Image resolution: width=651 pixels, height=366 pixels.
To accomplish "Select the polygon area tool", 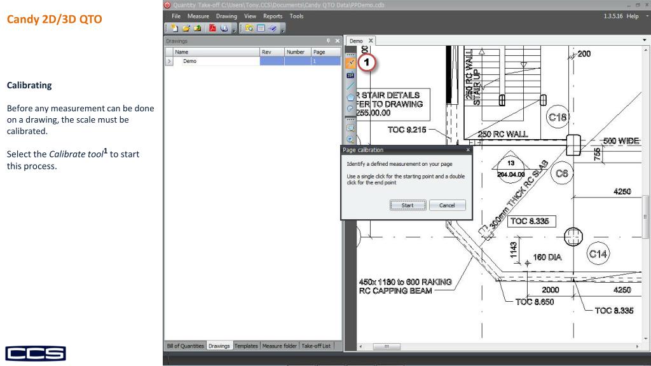I will click(x=350, y=97).
